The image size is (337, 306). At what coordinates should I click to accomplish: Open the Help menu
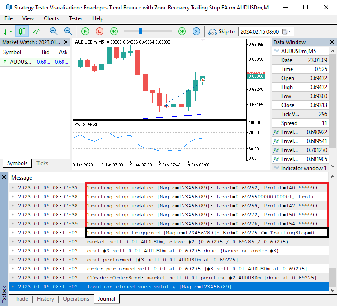point(98,18)
